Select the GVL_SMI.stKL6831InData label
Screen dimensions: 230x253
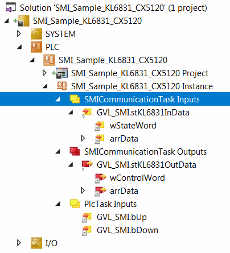143,113
